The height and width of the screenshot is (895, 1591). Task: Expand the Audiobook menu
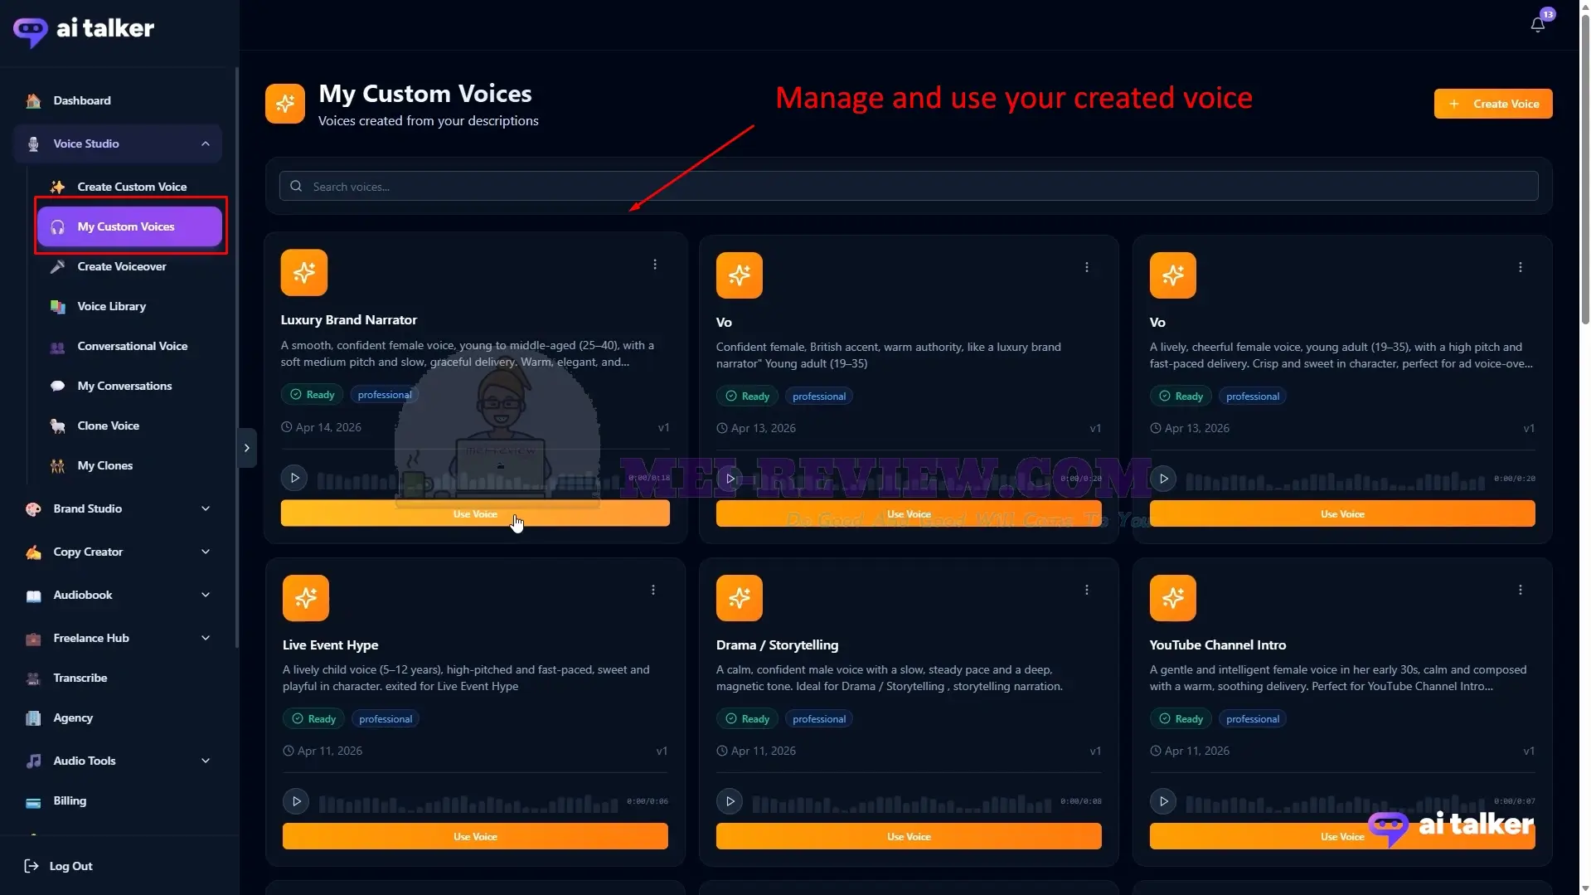point(118,595)
